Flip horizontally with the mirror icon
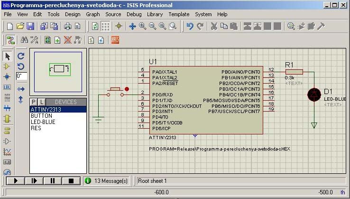The height and width of the screenshot is (199, 350). click(20, 89)
